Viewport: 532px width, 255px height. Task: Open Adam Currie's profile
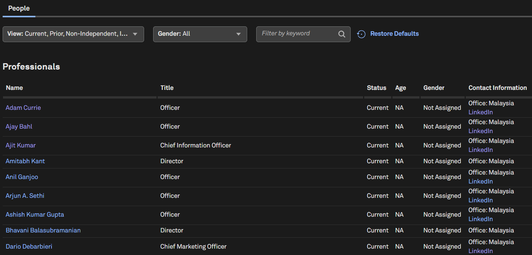click(x=23, y=108)
